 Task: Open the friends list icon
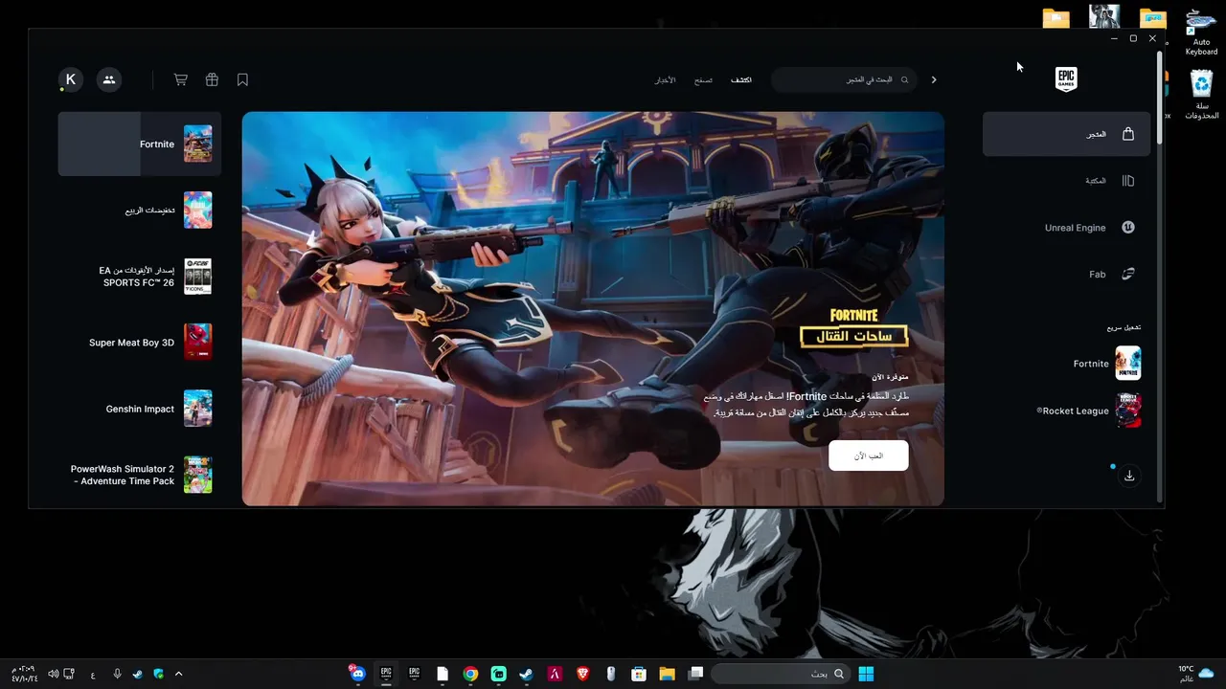click(x=109, y=79)
